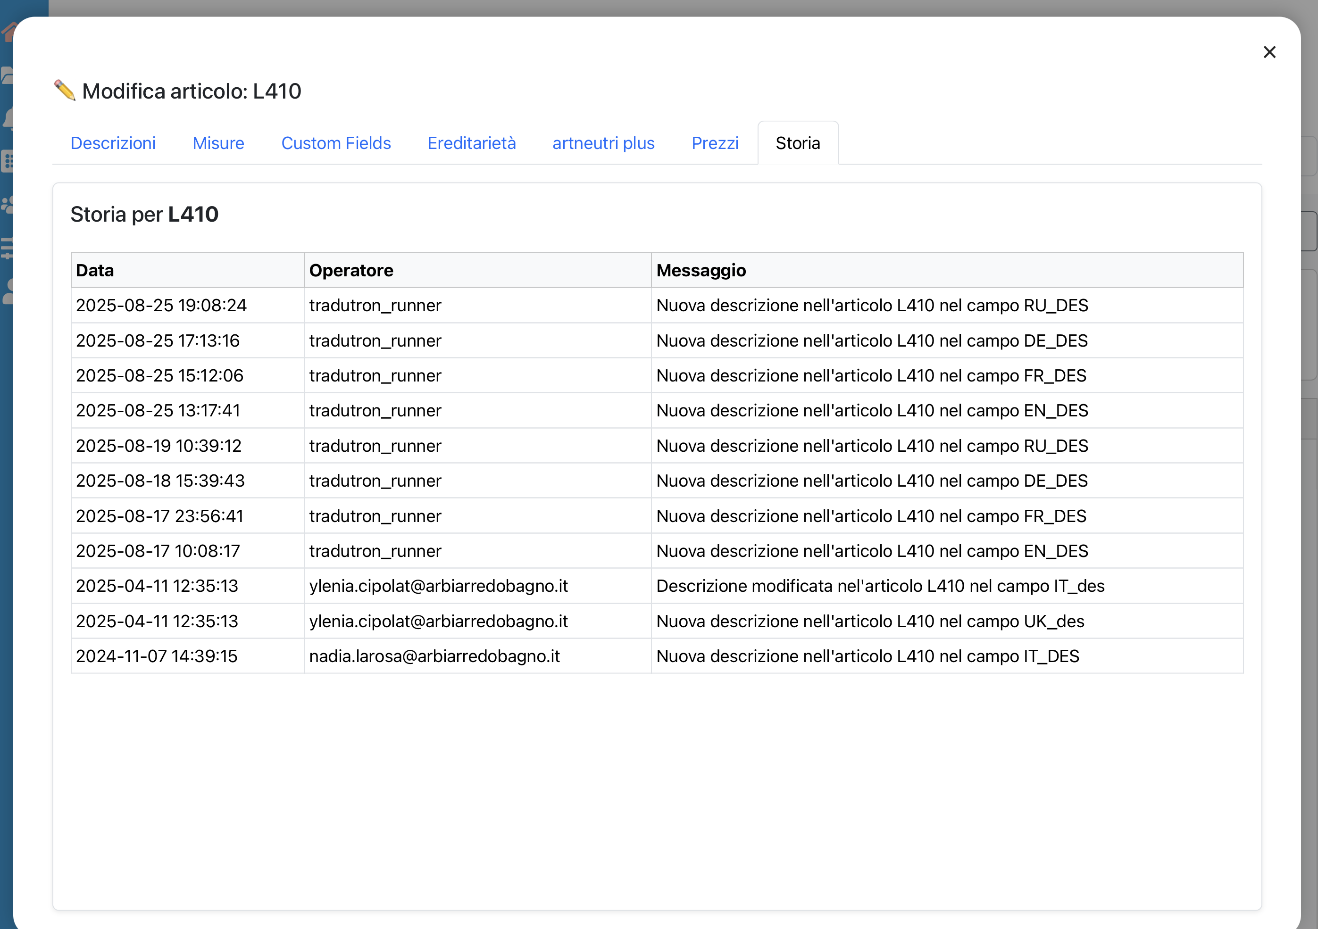Switch to the Descrizioni tab
Screen dimensions: 1318x929
[113, 143]
